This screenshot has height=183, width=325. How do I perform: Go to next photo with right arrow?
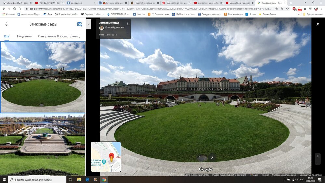[x=212, y=157]
